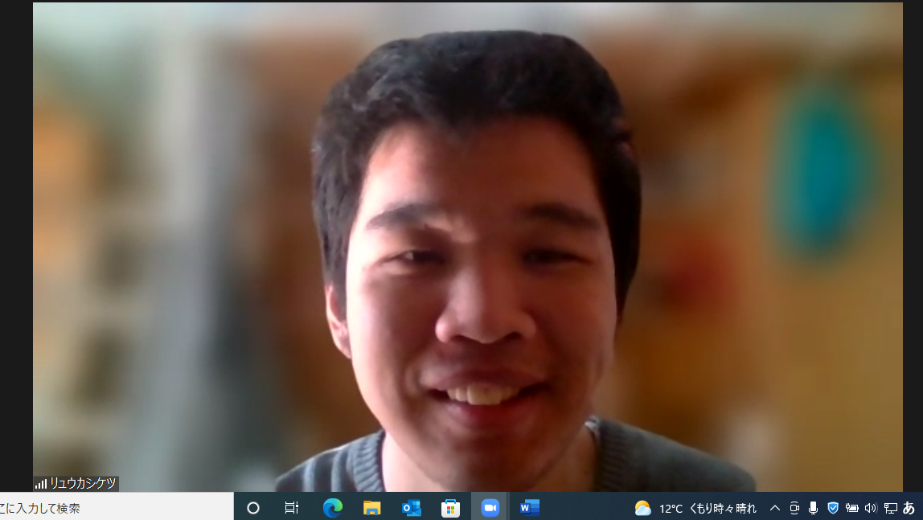This screenshot has width=923, height=520.
Task: Click the Zoom taskbar icon
Action: click(x=490, y=508)
